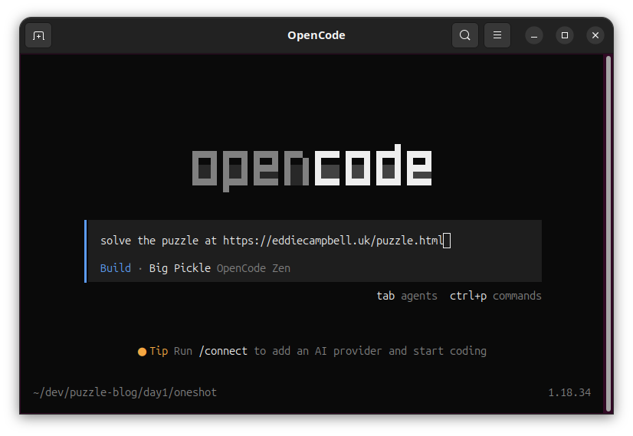
Task: Click the ctrl+p commands hint
Action: pyautogui.click(x=496, y=296)
